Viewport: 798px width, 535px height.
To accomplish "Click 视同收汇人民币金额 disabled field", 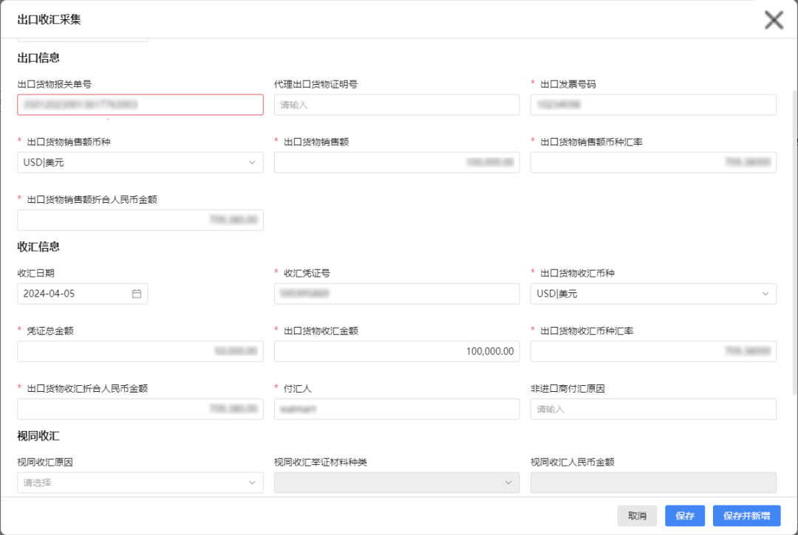I will tap(653, 483).
